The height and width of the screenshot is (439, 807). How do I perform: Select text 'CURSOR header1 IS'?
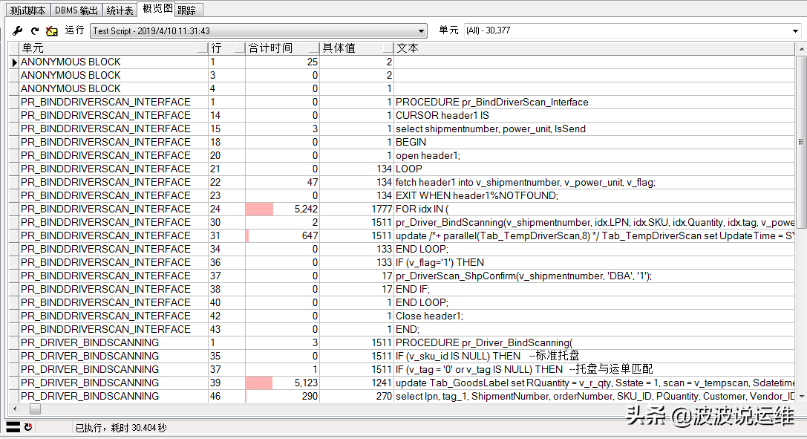click(442, 115)
